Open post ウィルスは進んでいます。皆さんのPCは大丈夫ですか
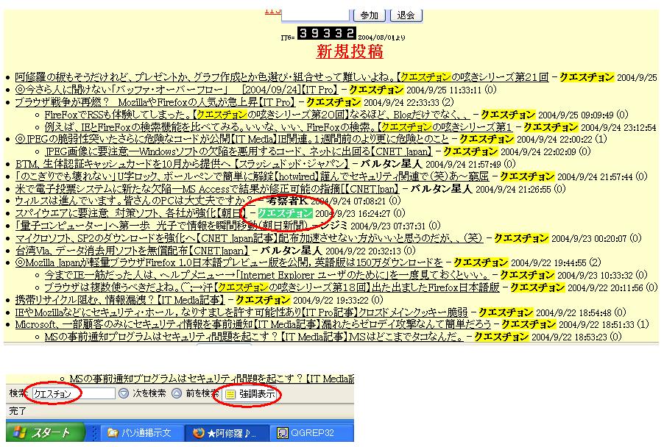The height and width of the screenshot is (447, 664). [x=135, y=201]
